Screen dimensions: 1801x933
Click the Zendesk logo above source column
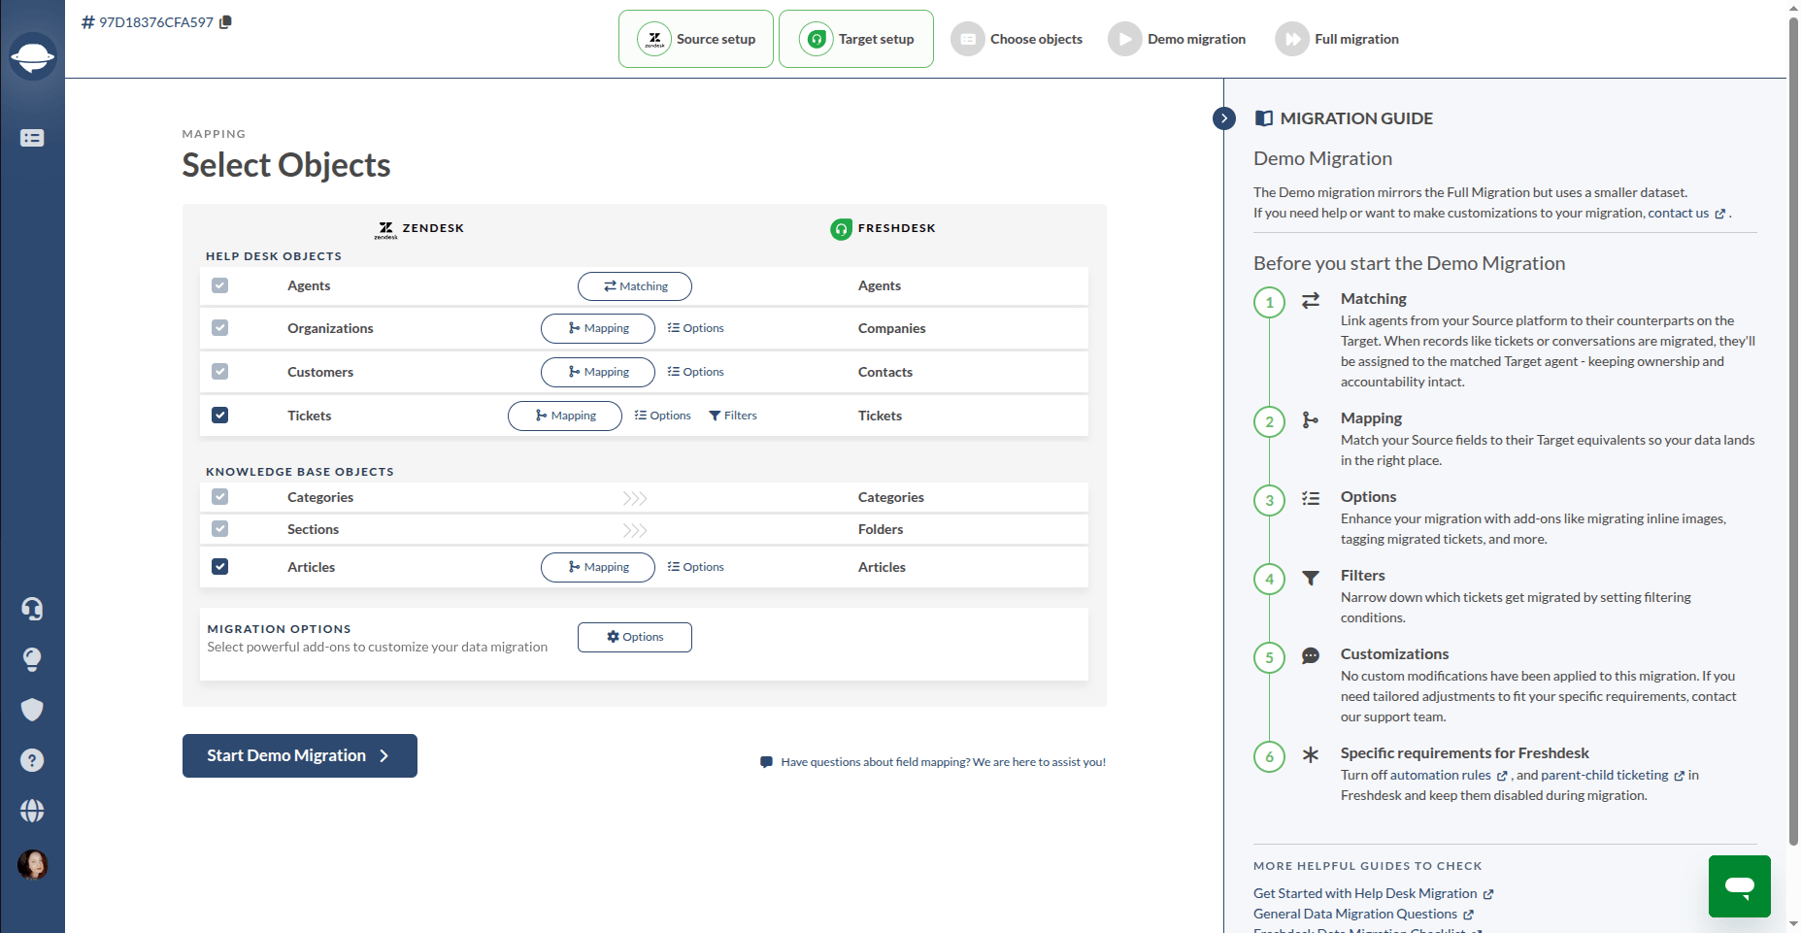(x=386, y=229)
